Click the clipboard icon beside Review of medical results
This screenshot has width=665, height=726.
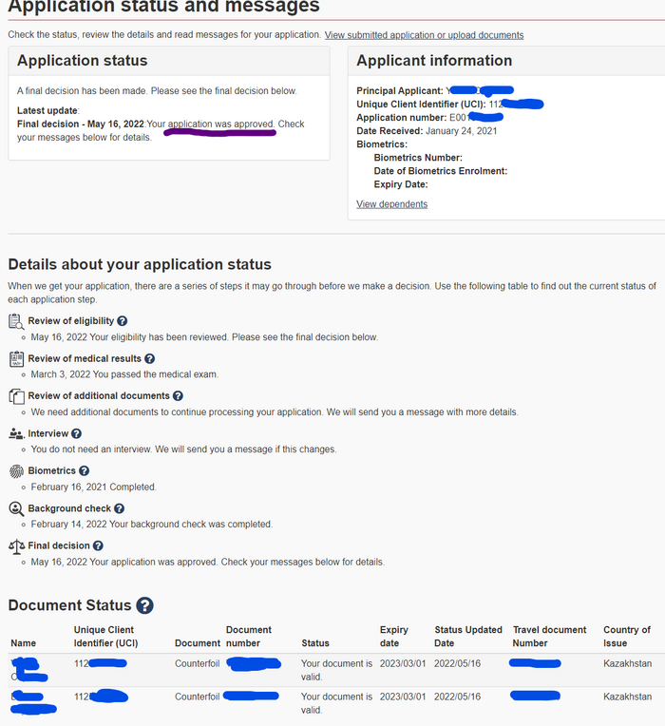click(16, 359)
